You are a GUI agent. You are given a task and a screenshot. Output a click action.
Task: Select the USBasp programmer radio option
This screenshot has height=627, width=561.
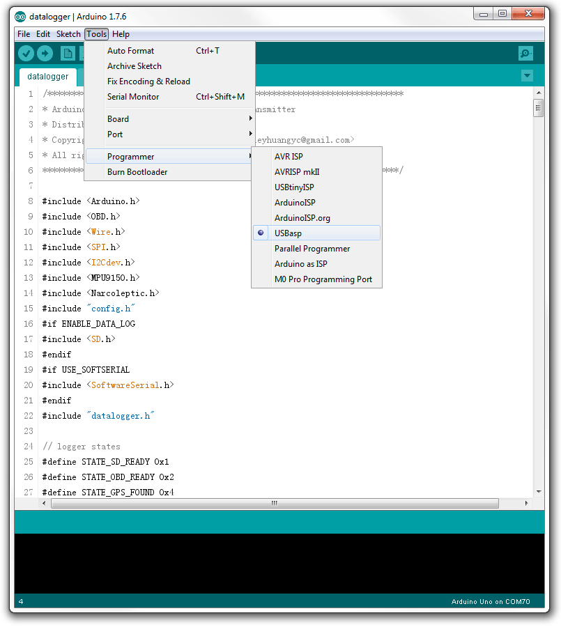[x=316, y=233]
